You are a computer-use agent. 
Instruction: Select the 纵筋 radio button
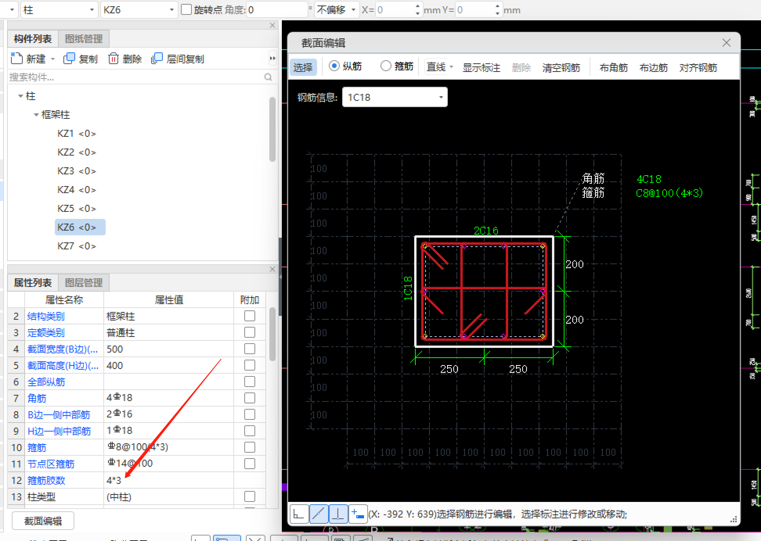334,66
